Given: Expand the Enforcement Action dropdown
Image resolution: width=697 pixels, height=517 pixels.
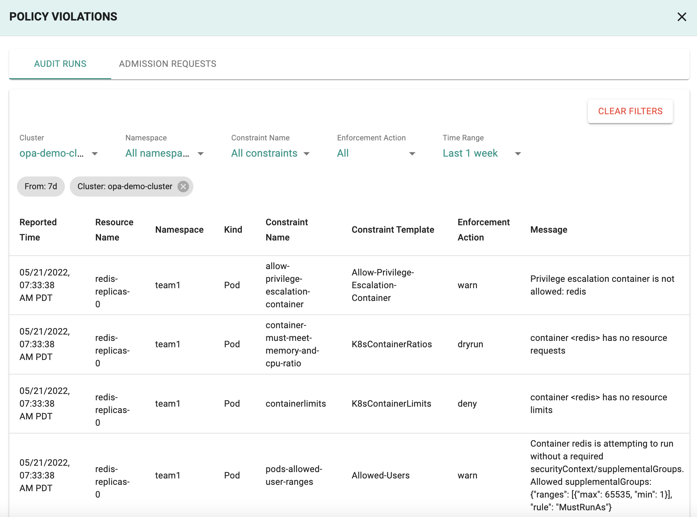Looking at the screenshot, I should [412, 153].
